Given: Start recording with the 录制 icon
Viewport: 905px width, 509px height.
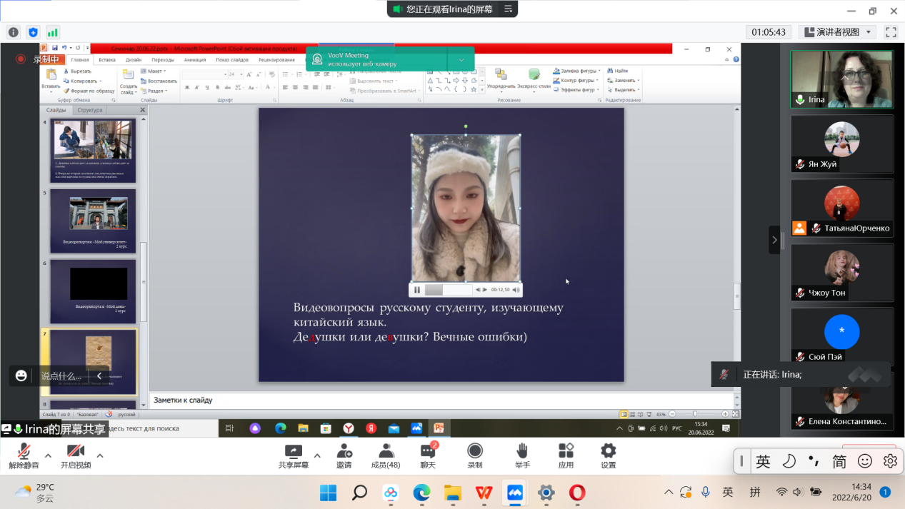Looking at the screenshot, I should point(475,454).
